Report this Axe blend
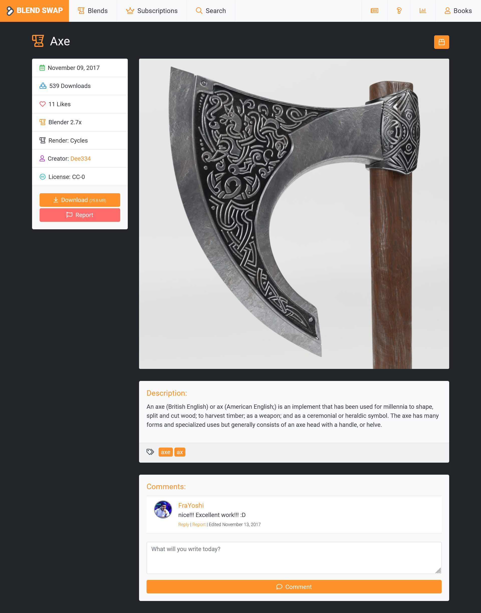Screen dimensions: 481x613 point(80,215)
